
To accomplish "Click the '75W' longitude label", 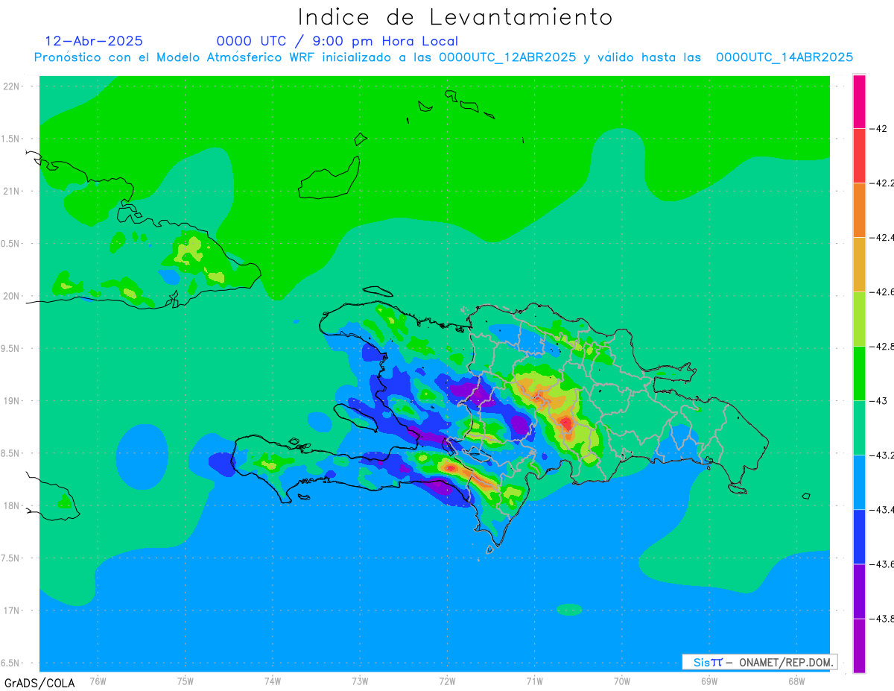I will click(186, 681).
